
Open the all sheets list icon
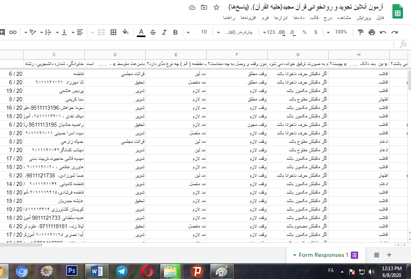coord(376,255)
